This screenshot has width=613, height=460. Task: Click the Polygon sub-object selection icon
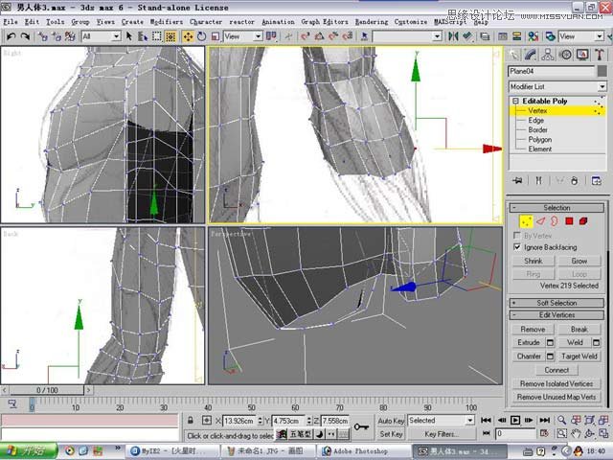click(569, 221)
